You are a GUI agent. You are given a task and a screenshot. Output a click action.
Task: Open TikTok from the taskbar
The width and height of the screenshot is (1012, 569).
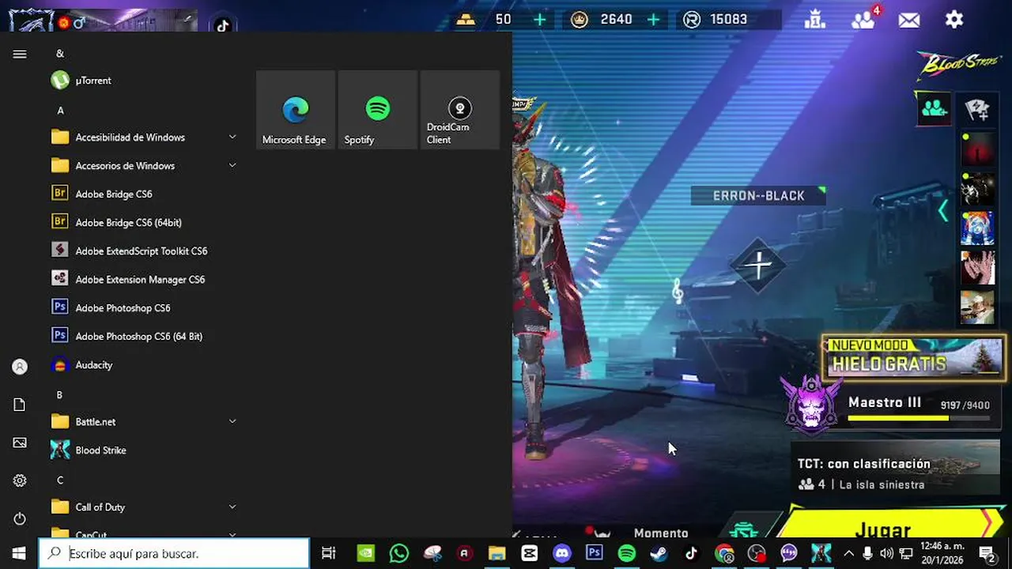coord(691,553)
